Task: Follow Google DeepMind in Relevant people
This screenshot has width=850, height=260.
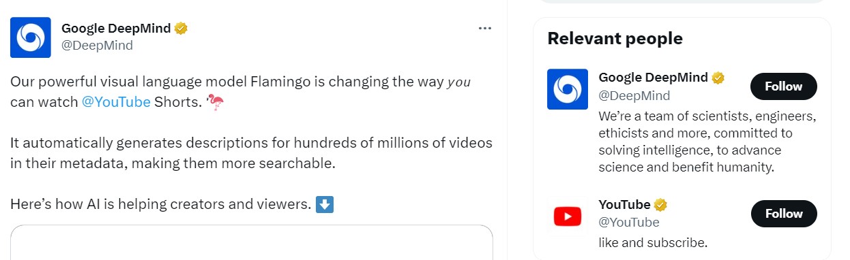Action: (784, 86)
